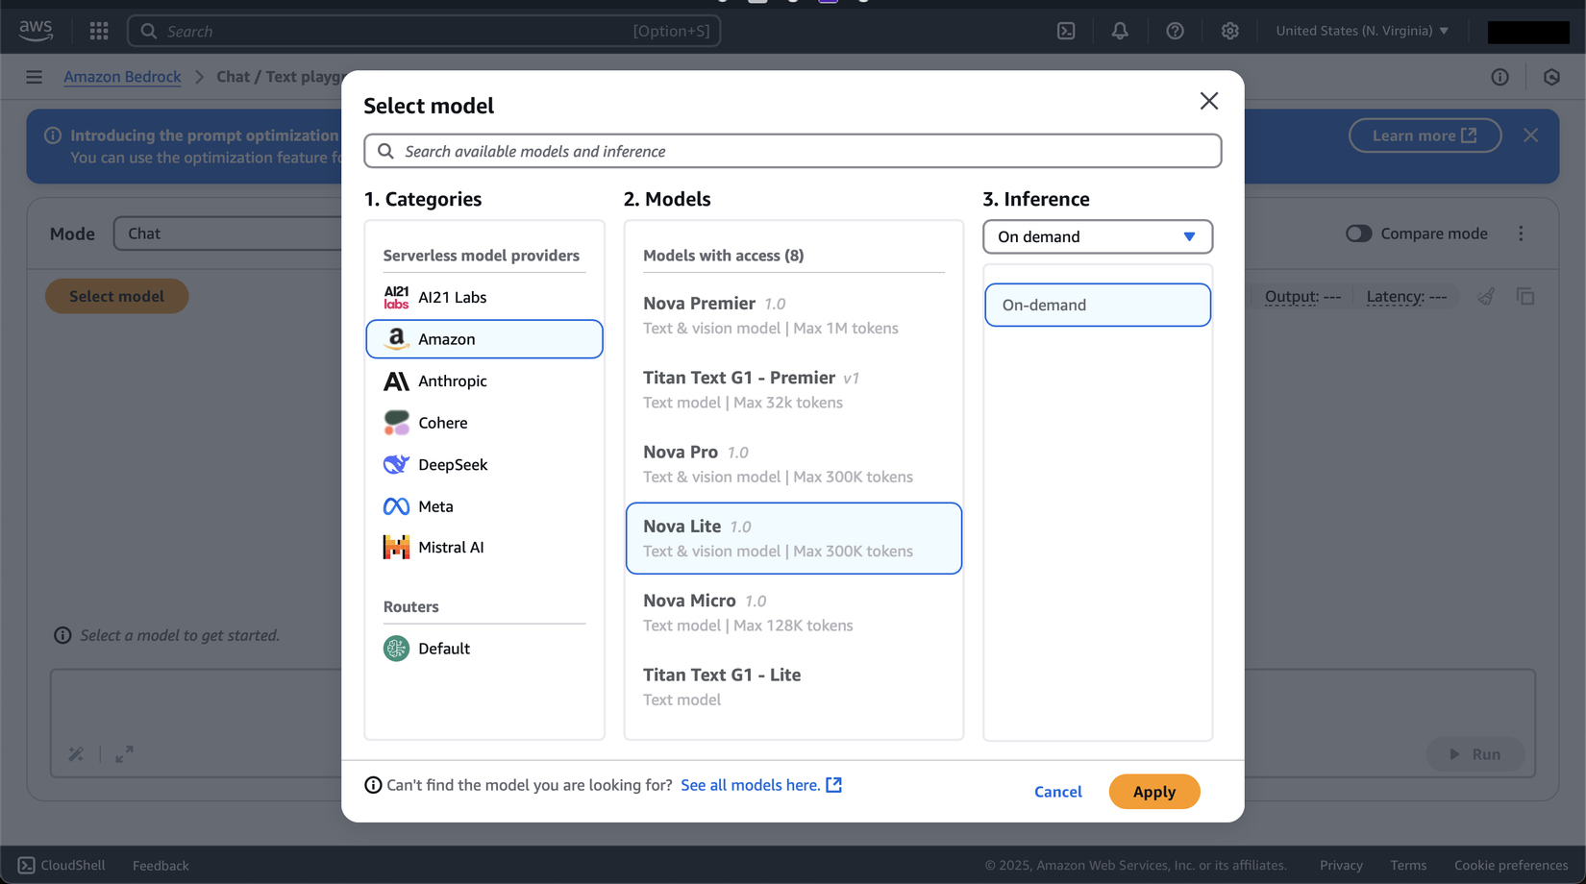Open CloudShell from the top bar icon
The width and height of the screenshot is (1586, 884).
click(x=1066, y=31)
